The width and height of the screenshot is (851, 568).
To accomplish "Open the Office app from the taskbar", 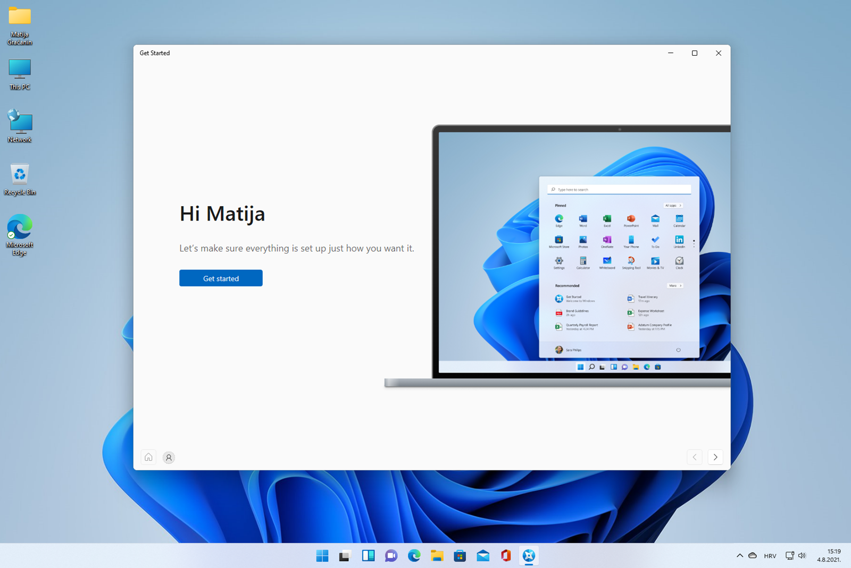I will [506, 556].
